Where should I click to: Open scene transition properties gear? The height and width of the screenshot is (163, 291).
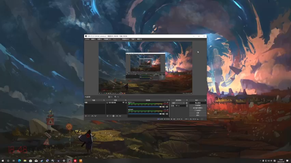point(187,103)
